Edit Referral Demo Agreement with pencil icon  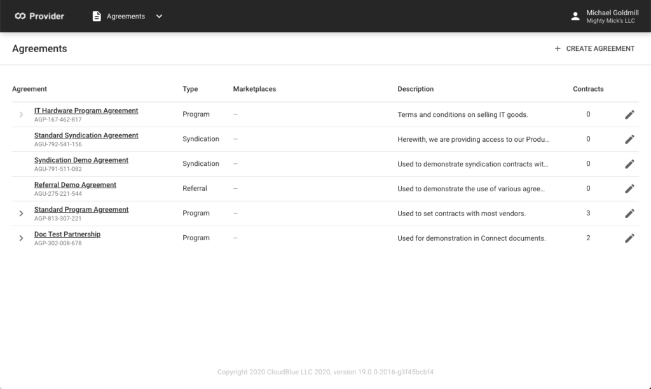629,189
